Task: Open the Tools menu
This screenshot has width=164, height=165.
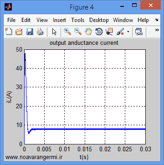Action: (78, 20)
